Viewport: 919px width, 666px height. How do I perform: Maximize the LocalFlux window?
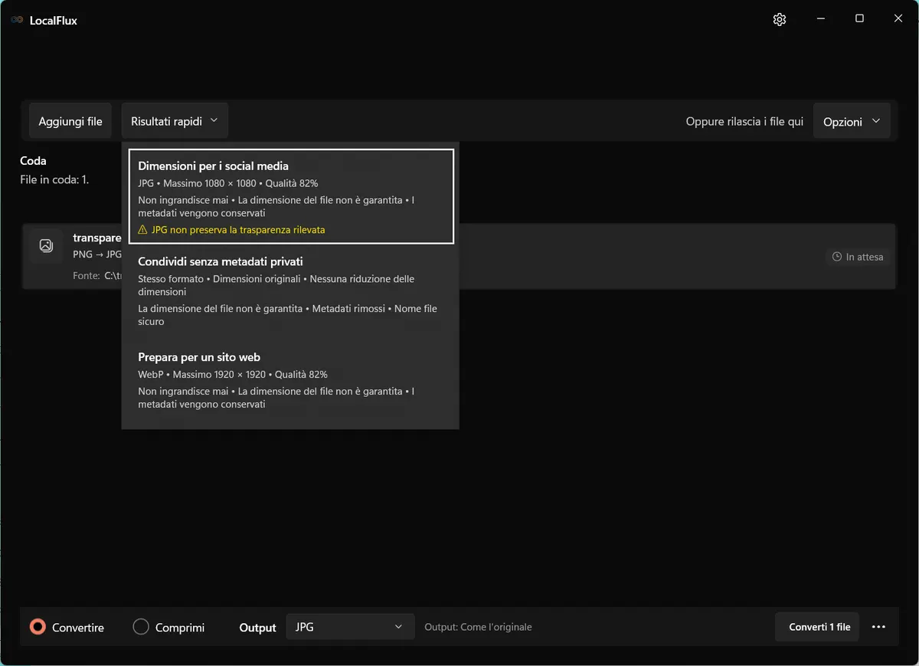point(859,19)
